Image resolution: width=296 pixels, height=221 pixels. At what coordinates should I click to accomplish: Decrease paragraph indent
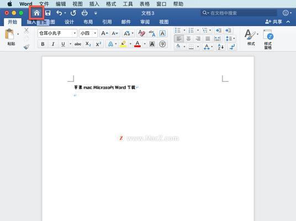pyautogui.click(x=219, y=30)
